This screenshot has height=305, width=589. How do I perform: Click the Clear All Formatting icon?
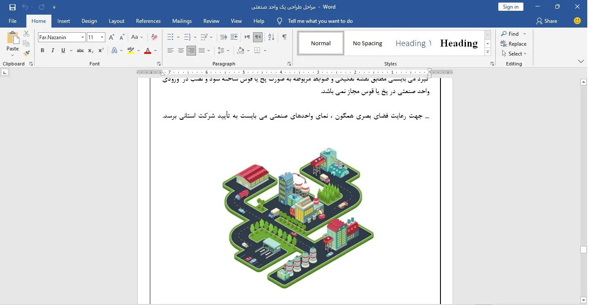point(154,37)
